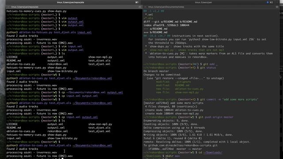This screenshot has height=159, width=283.
Task: Click 'show-dups.py: shows tracks with the same title' line
Action: [184, 46]
